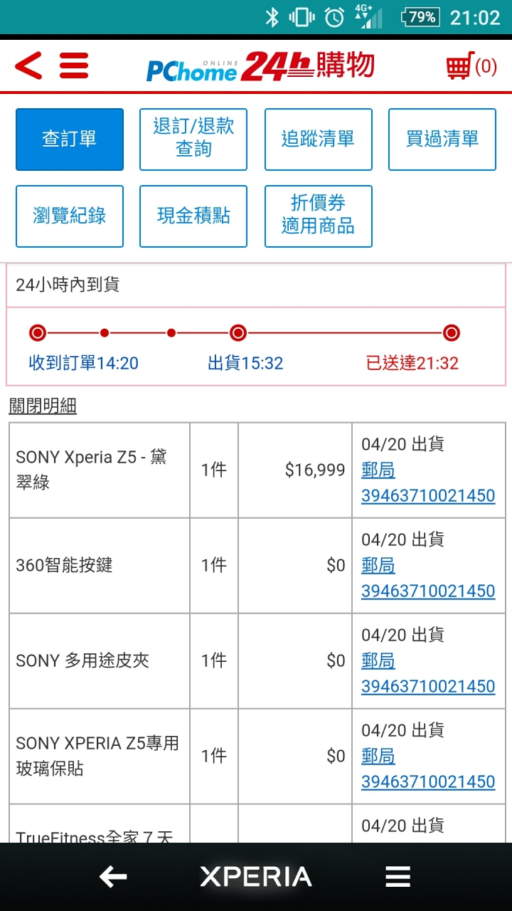Open 現金積點
Image resolution: width=512 pixels, height=911 pixels.
click(193, 216)
